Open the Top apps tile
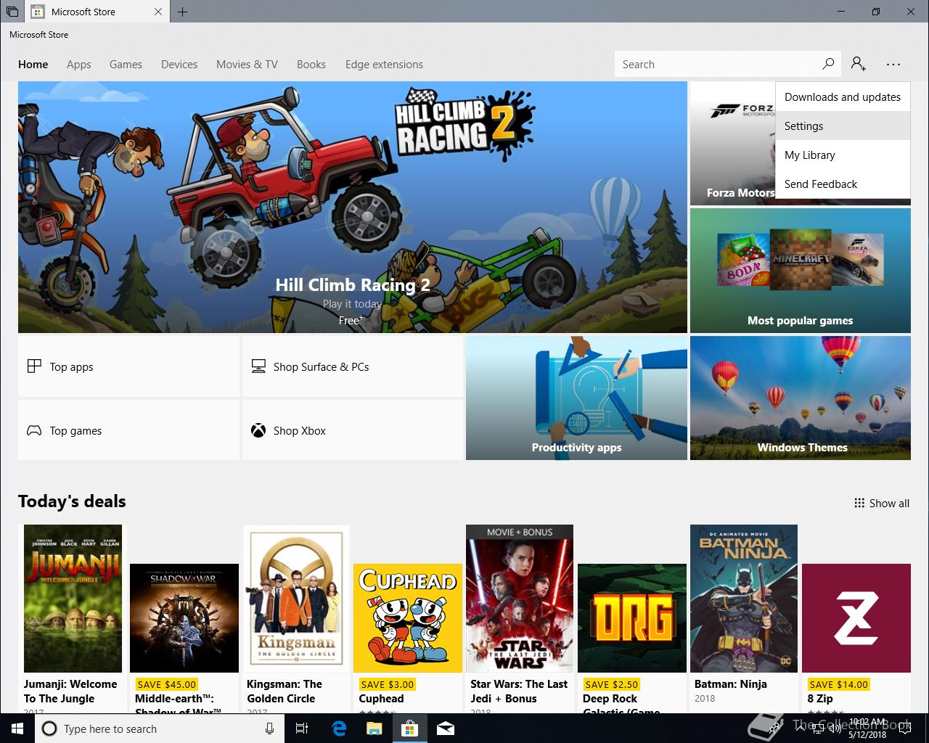The height and width of the screenshot is (743, 929). pos(128,366)
